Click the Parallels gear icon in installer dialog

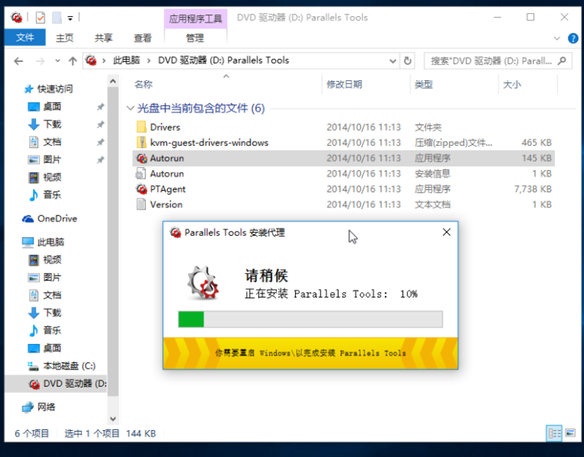(204, 283)
